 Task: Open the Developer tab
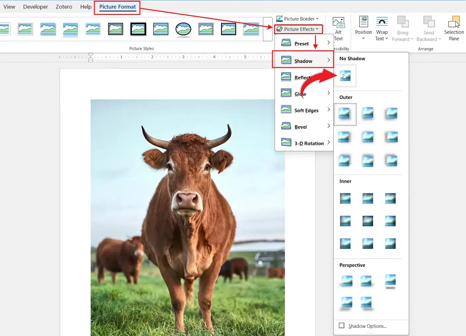click(35, 7)
